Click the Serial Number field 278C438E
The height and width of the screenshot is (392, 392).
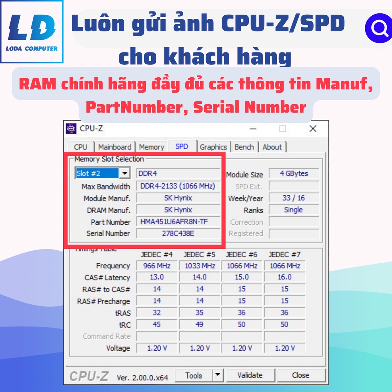click(x=178, y=234)
